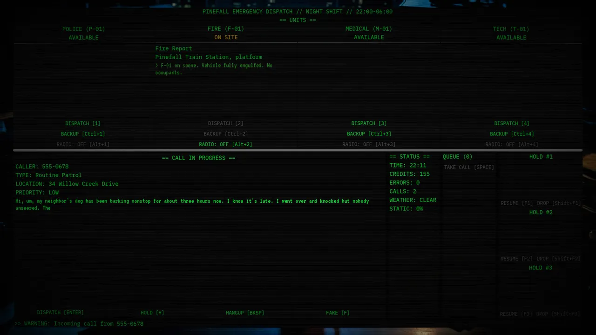The width and height of the screenshot is (596, 335).
Task: Click the == UNITS == heading
Action: 298,20
